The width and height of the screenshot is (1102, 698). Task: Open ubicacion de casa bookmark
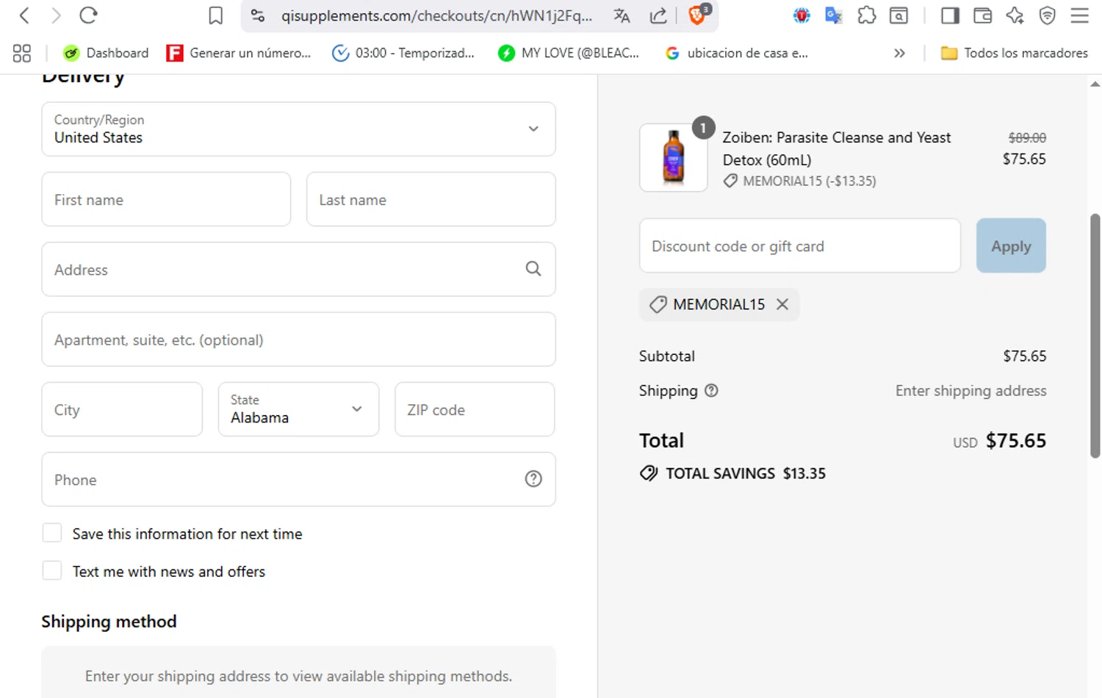736,53
